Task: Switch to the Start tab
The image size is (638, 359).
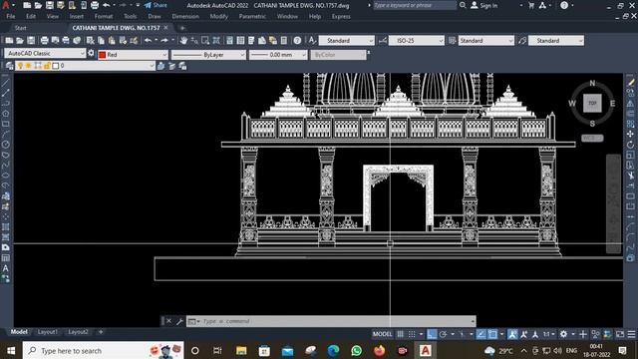Action: coord(20,28)
